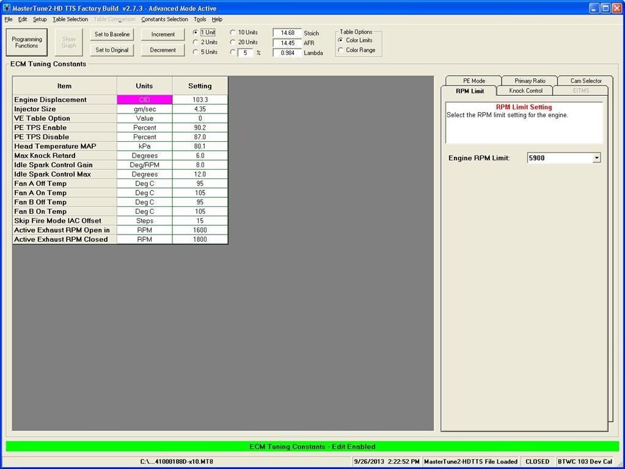The height and width of the screenshot is (469, 625).
Task: Click the magenta CID units cell
Action: (145, 100)
